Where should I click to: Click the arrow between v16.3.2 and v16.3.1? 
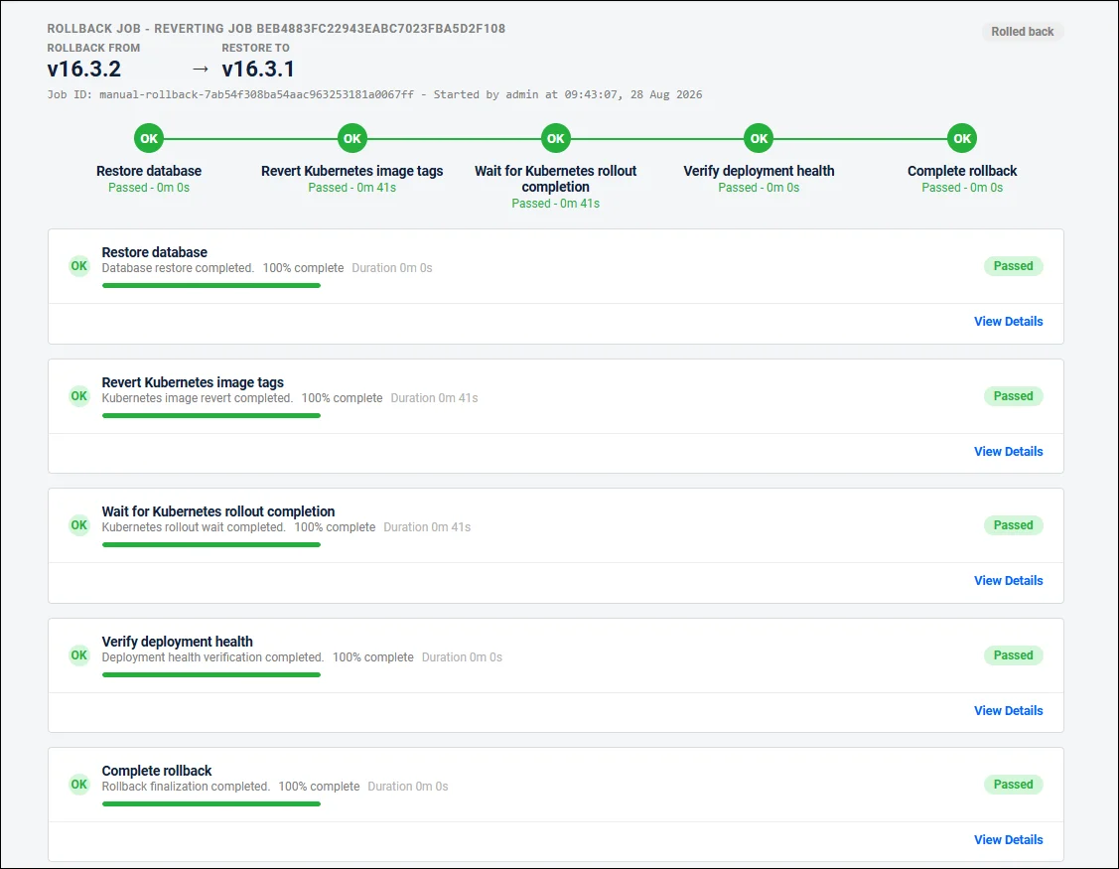pos(201,70)
